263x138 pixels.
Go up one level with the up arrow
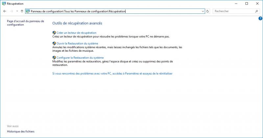(x=22, y=11)
